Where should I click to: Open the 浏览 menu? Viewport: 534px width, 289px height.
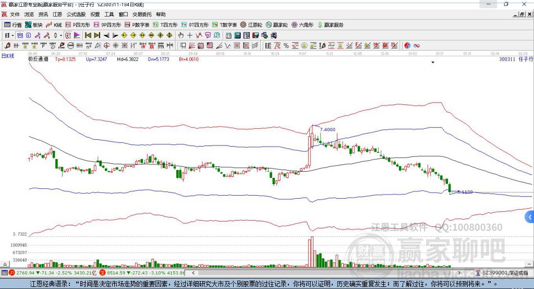[x=29, y=14]
